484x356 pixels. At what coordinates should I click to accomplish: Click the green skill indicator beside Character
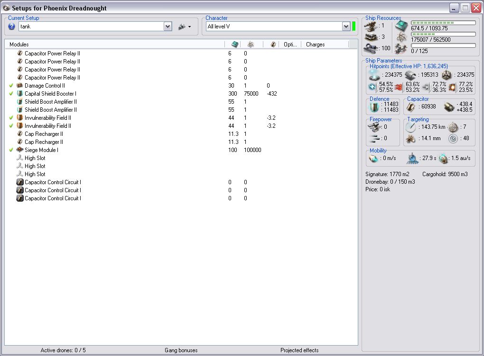pyautogui.click(x=354, y=26)
